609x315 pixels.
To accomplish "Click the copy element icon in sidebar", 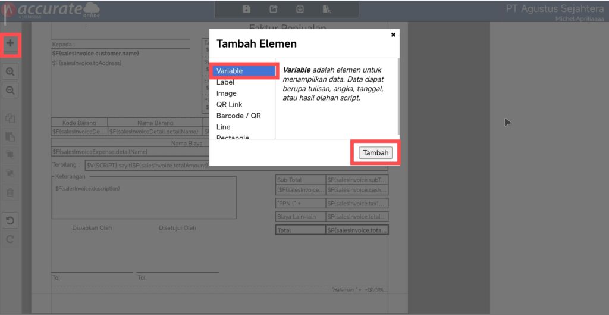I will point(11,118).
